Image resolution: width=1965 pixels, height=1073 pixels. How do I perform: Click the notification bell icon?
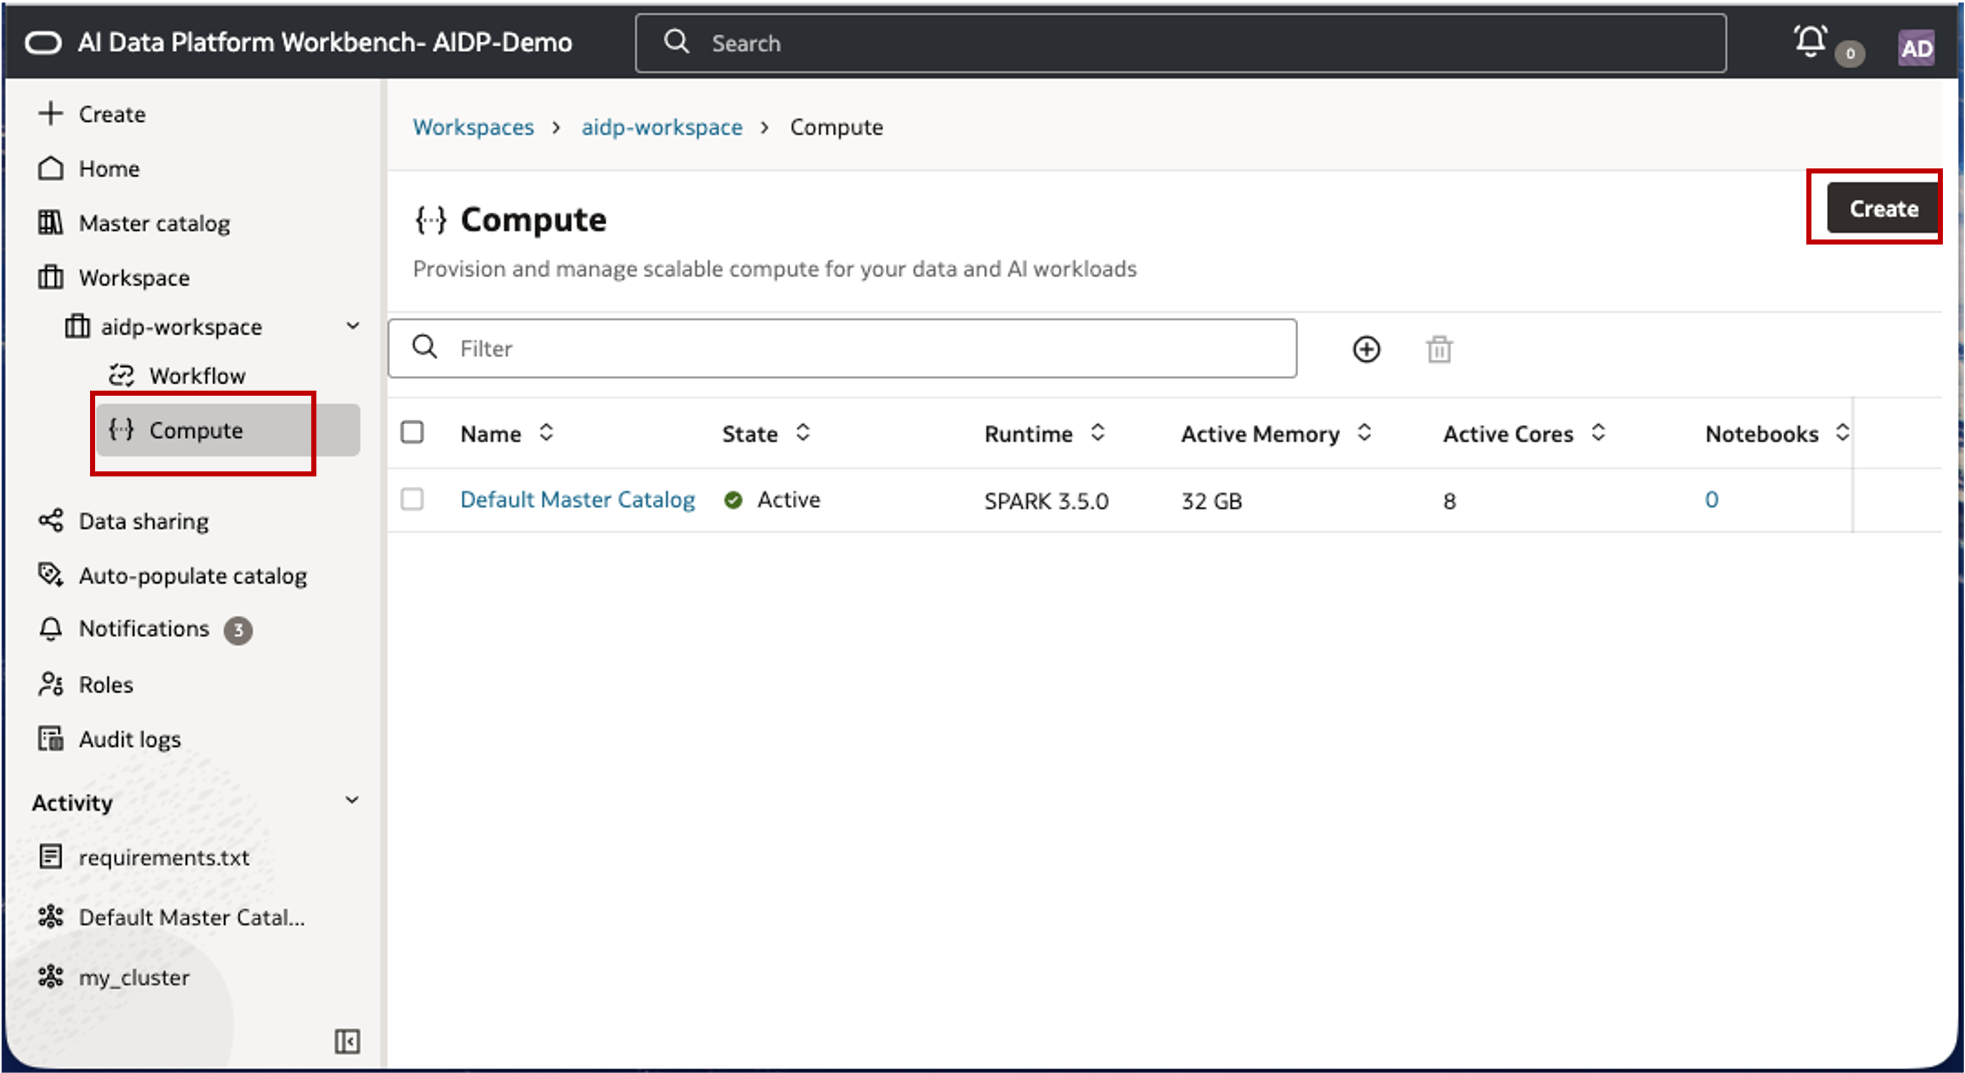coord(1810,43)
